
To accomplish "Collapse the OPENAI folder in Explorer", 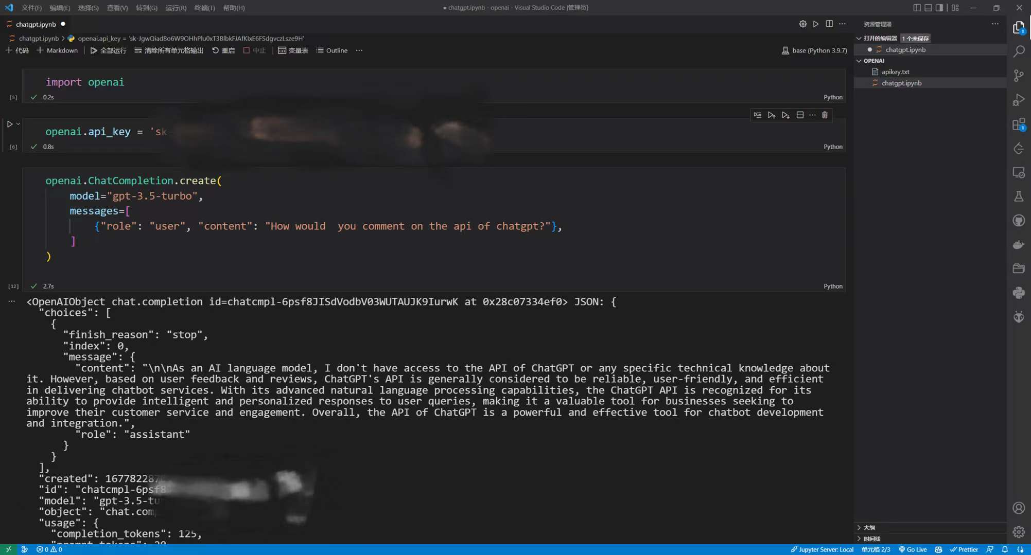I will tap(859, 60).
